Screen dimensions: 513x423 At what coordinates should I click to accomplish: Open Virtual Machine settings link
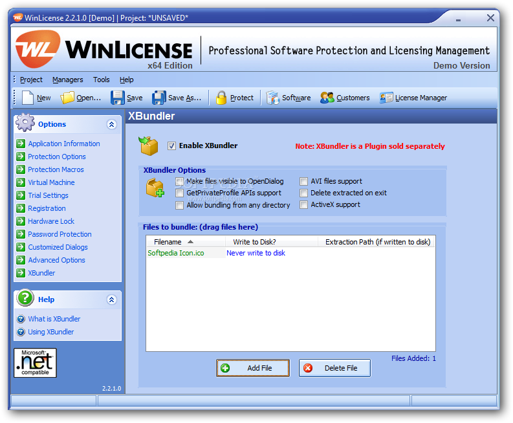point(51,182)
